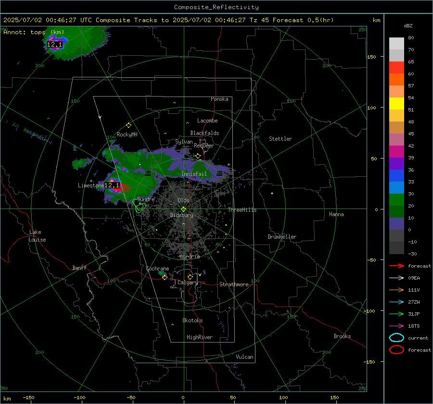433x404 pixels.
Task: Pick the orange swatch between 60 and 57
Action: (x=396, y=80)
